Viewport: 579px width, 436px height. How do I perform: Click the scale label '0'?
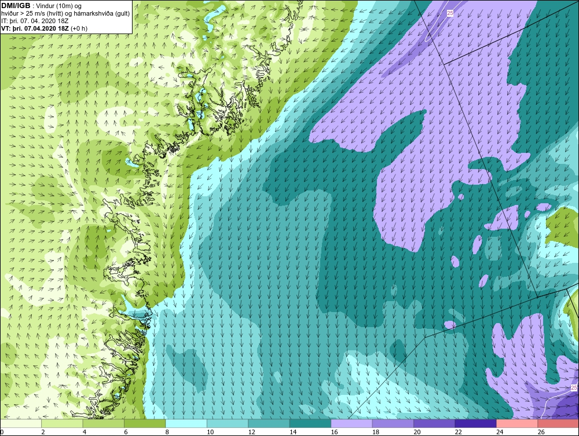click(2, 432)
